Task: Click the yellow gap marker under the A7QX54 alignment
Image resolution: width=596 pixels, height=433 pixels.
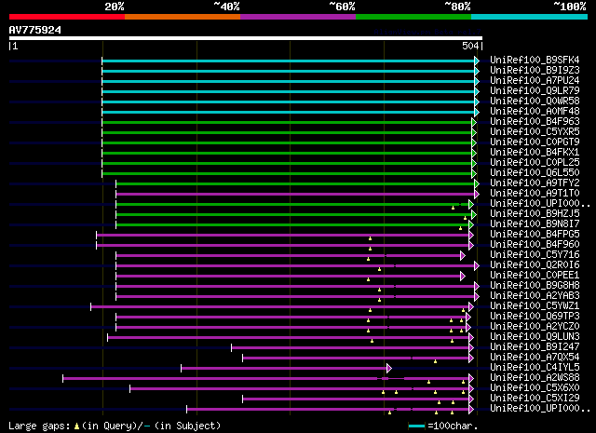Action: (435, 361)
